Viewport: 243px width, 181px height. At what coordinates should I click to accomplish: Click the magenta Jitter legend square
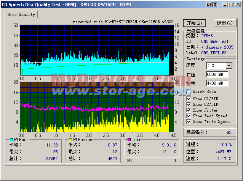(129, 140)
